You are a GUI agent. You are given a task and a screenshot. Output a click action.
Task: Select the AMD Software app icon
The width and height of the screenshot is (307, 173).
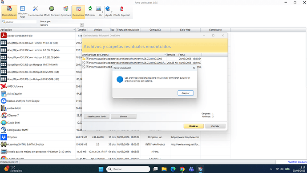click(x=4, y=86)
